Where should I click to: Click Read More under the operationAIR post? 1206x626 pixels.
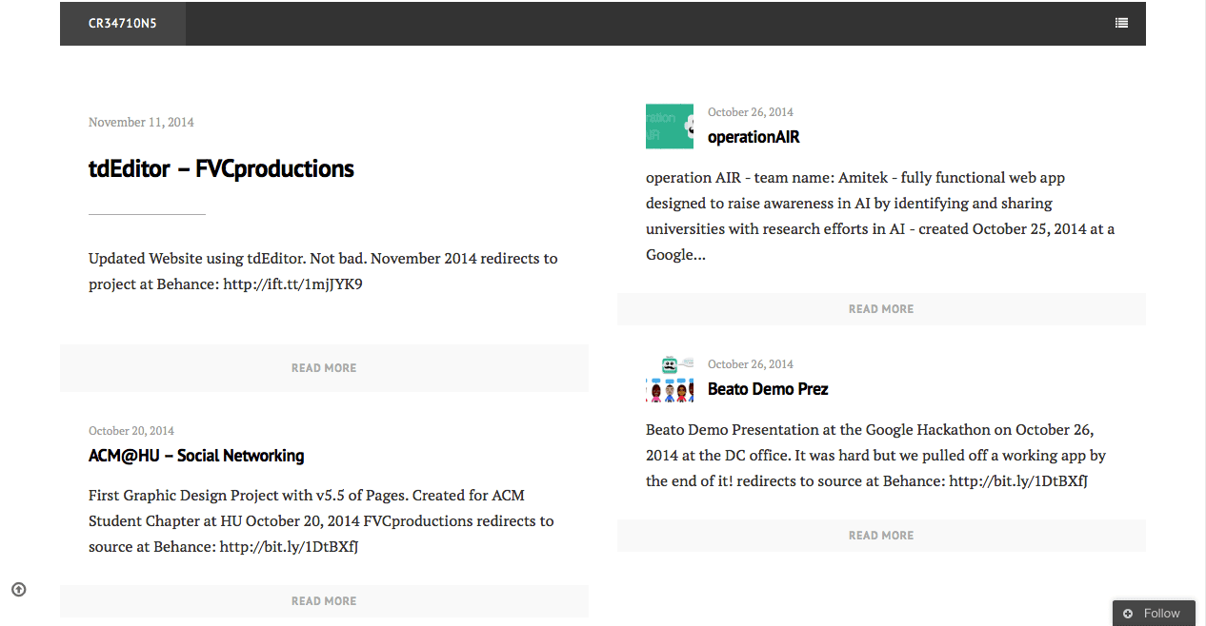[881, 309]
